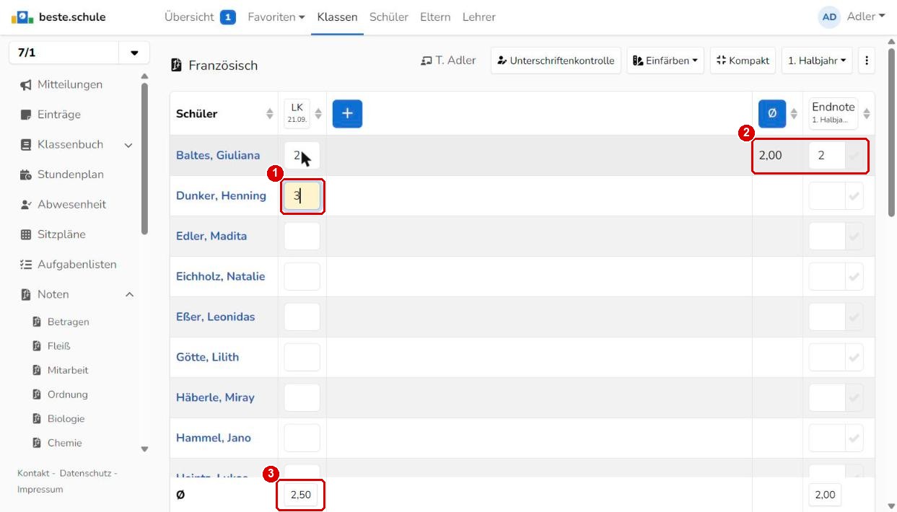This screenshot has width=897, height=512.
Task: Toggle the Kompakt view button
Action: pyautogui.click(x=743, y=61)
